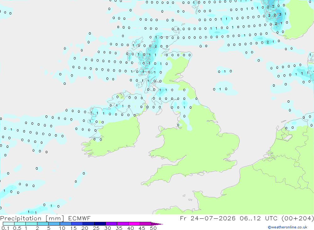
Task: Click the legend label "50"
Action: (x=154, y=228)
